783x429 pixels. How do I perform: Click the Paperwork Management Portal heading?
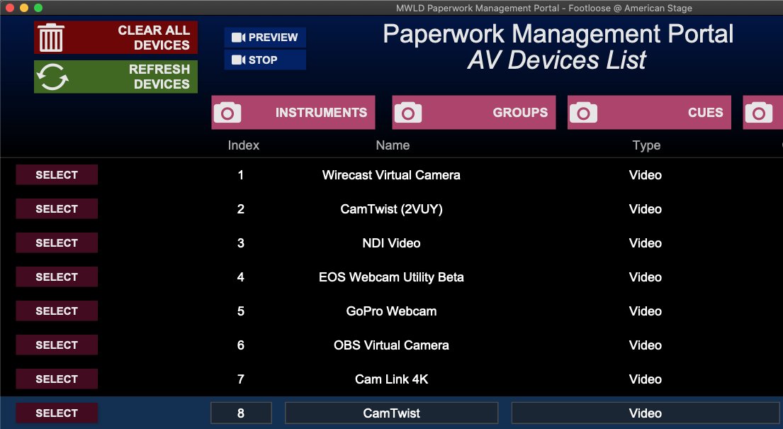point(558,34)
